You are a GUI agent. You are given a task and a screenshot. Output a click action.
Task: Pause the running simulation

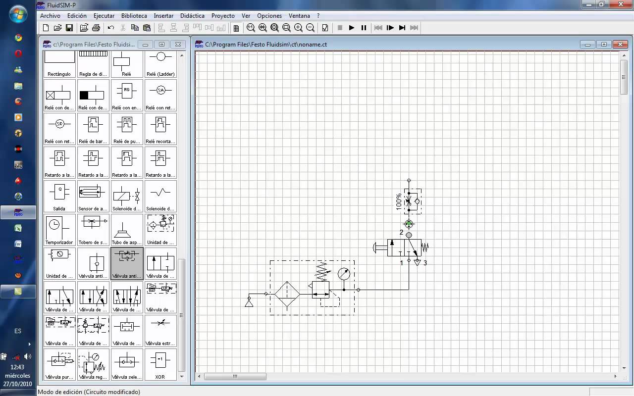click(x=364, y=28)
